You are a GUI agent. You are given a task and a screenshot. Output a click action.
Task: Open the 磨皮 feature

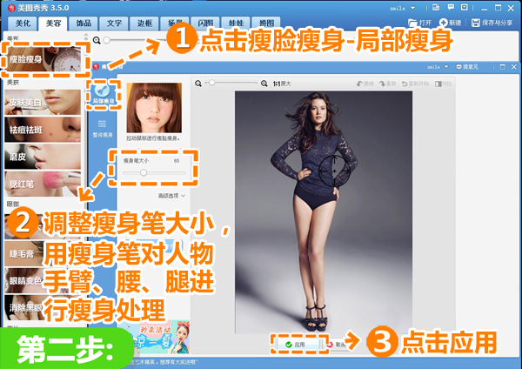point(43,157)
